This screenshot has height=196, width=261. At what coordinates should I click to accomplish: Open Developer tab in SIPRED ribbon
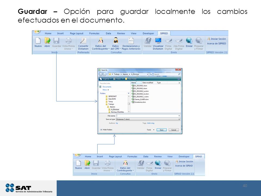tap(148, 33)
